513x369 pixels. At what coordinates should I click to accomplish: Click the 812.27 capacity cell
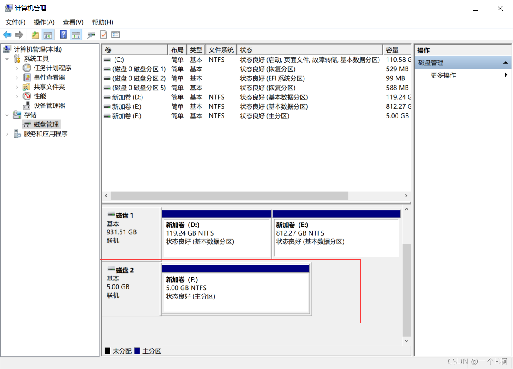(x=398, y=106)
